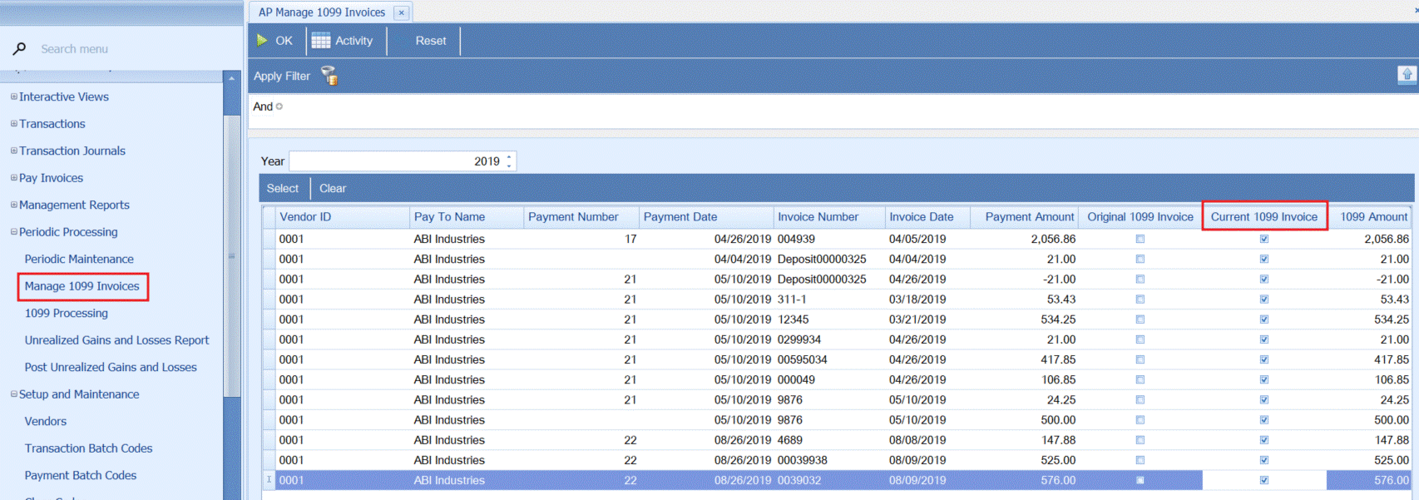Screen dimensions: 1419x500
Task: Toggle Current 1099 Invoice for invoice 4689
Action: coord(1264,440)
